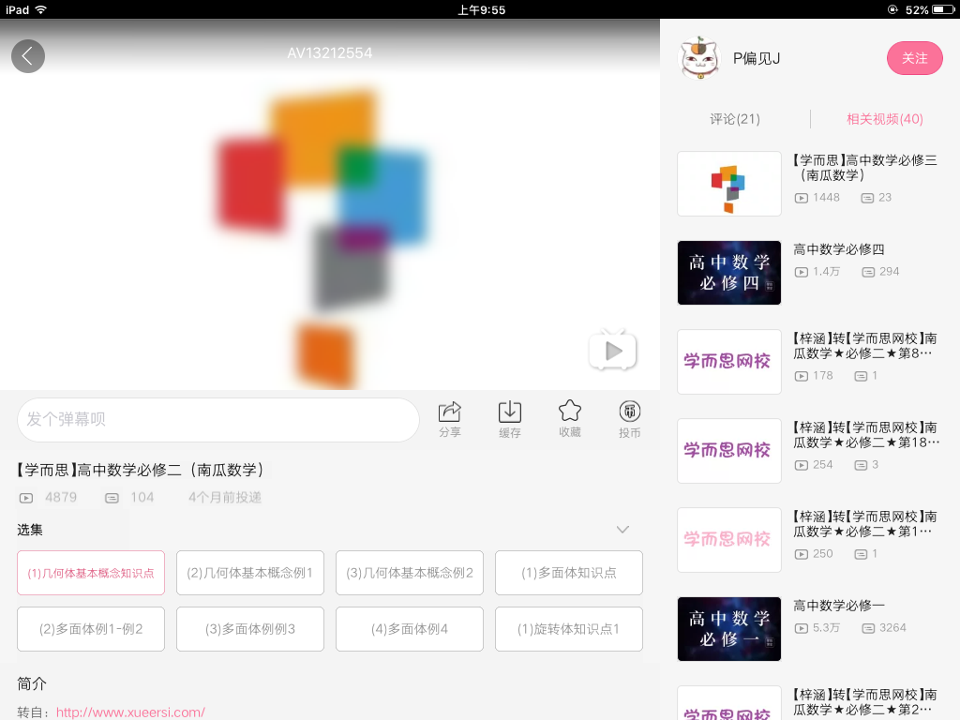Viewport: 960px width, 720px height.
Task: Tap the AV13212554 video ID
Action: pos(329,53)
